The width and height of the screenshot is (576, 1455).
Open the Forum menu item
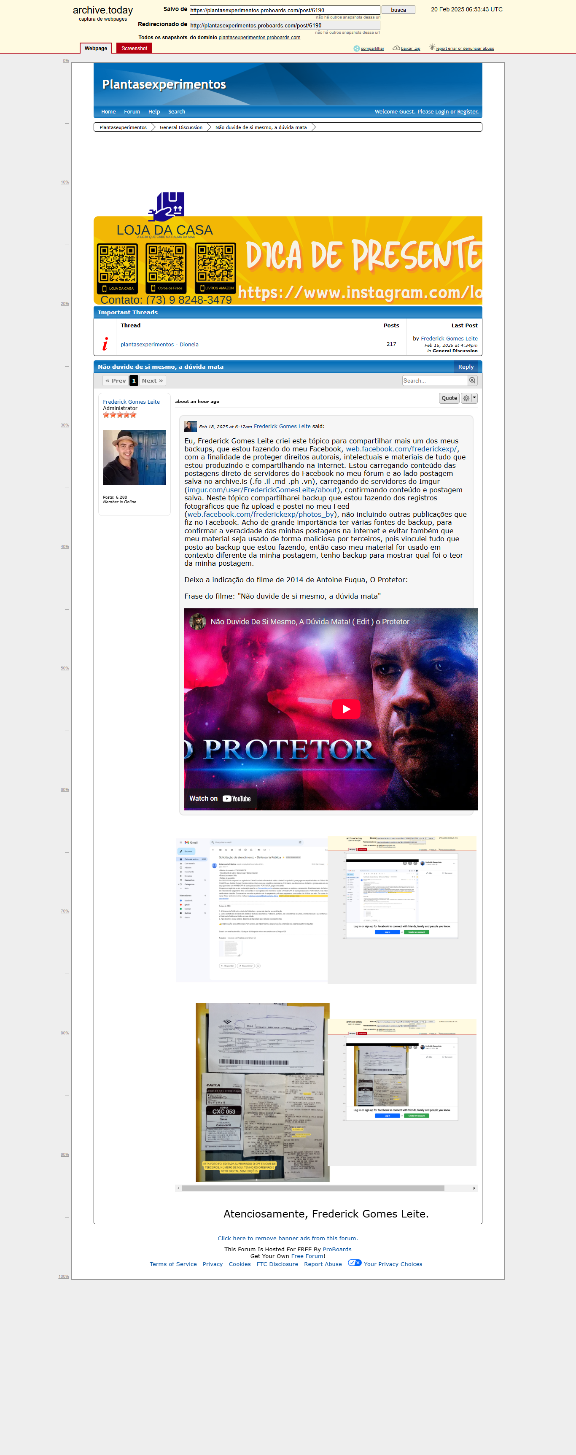[132, 112]
